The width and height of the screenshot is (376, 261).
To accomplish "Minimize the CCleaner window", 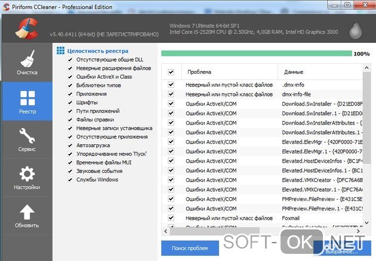I will (x=335, y=5).
